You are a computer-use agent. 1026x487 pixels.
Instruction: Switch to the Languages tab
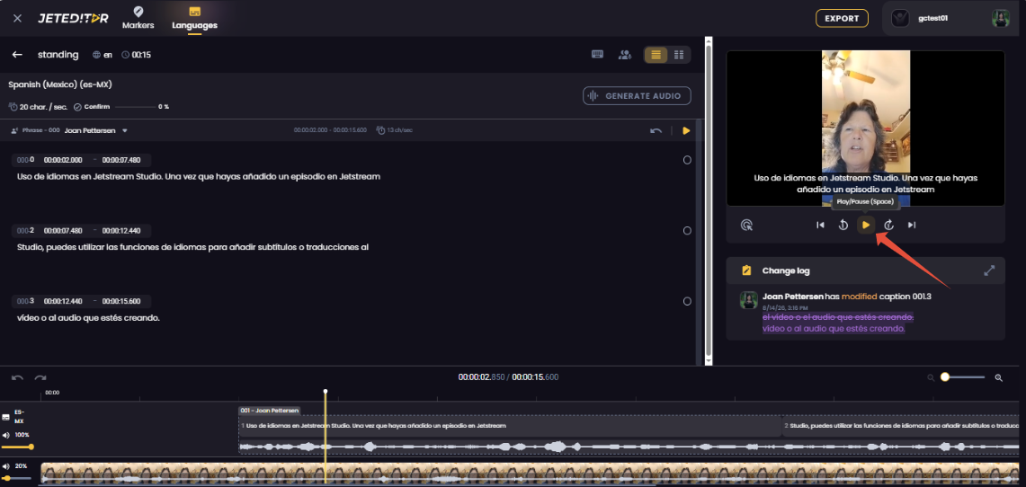[x=194, y=18]
